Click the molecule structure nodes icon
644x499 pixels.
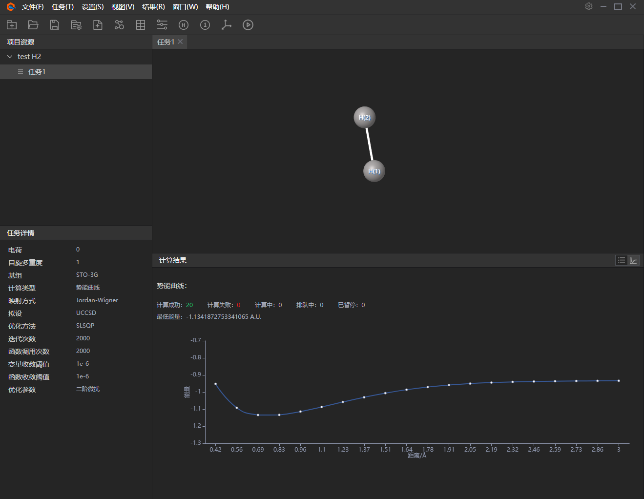pyautogui.click(x=119, y=25)
